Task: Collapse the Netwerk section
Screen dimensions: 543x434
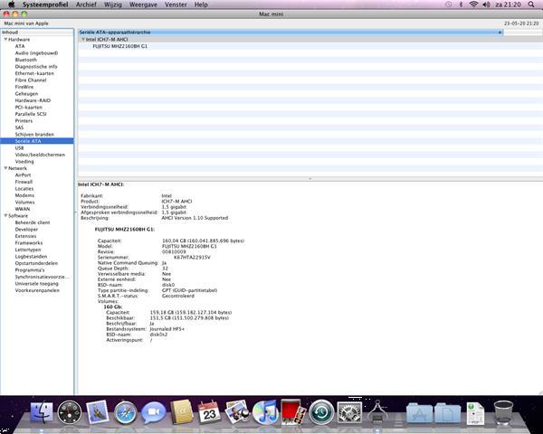Action: (x=5, y=168)
